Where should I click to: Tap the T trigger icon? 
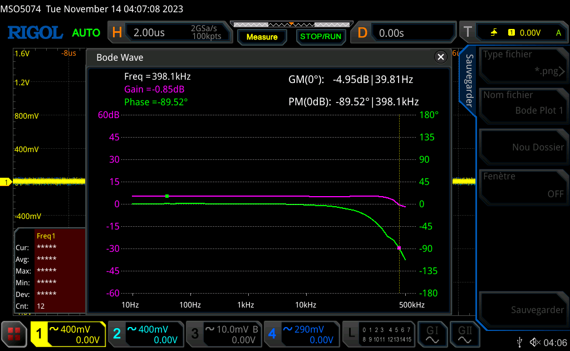[x=468, y=32]
